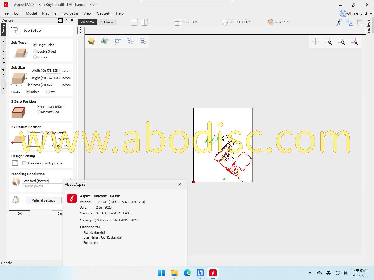Click Zoom to drawing extents icon
The width and height of the screenshot is (374, 280).
pyautogui.click(x=341, y=41)
